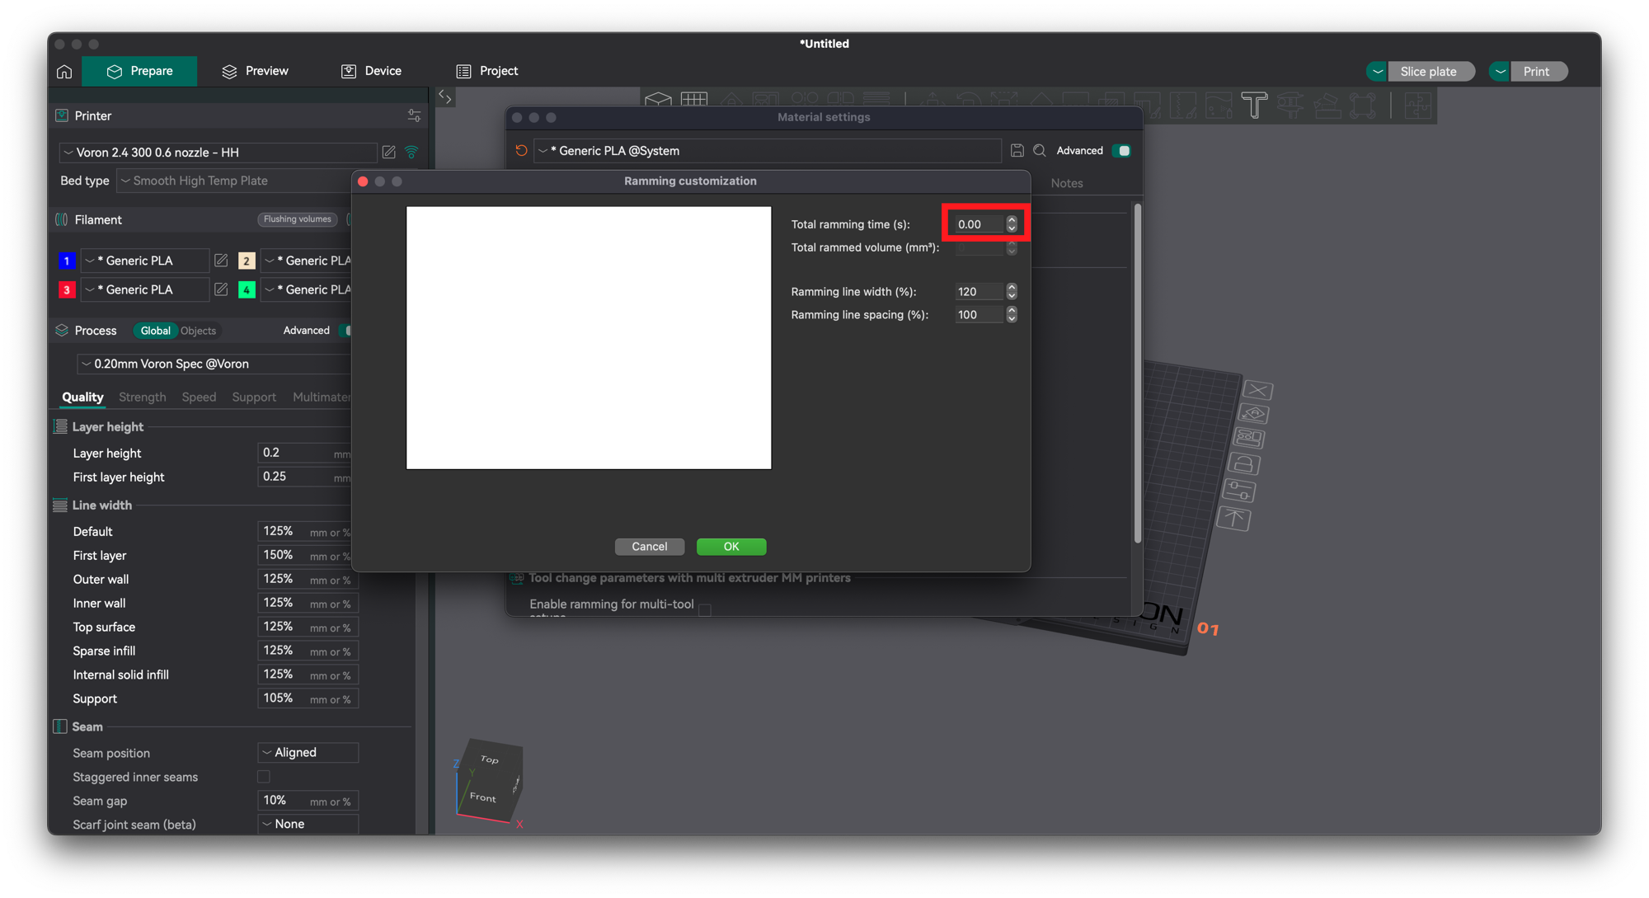Arrange objects on plate 01
The image size is (1649, 898).
click(1249, 438)
